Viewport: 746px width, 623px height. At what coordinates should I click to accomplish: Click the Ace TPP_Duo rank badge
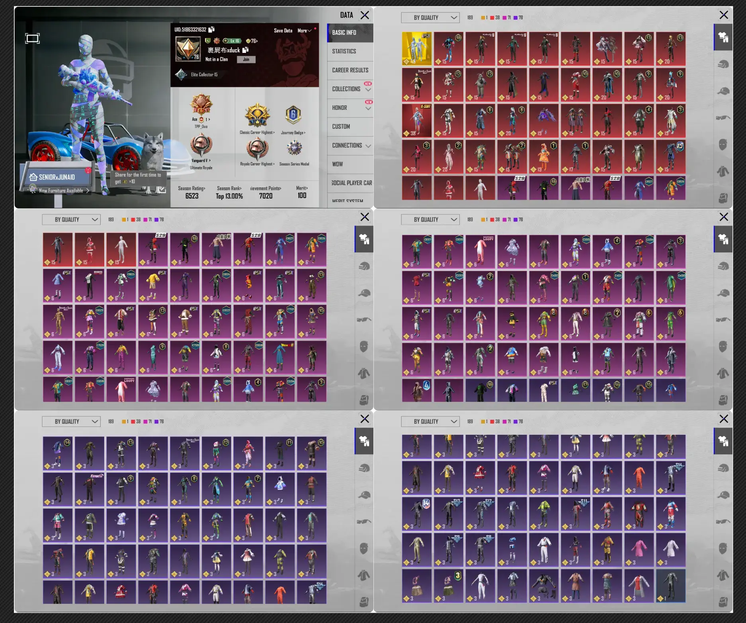tap(201, 105)
